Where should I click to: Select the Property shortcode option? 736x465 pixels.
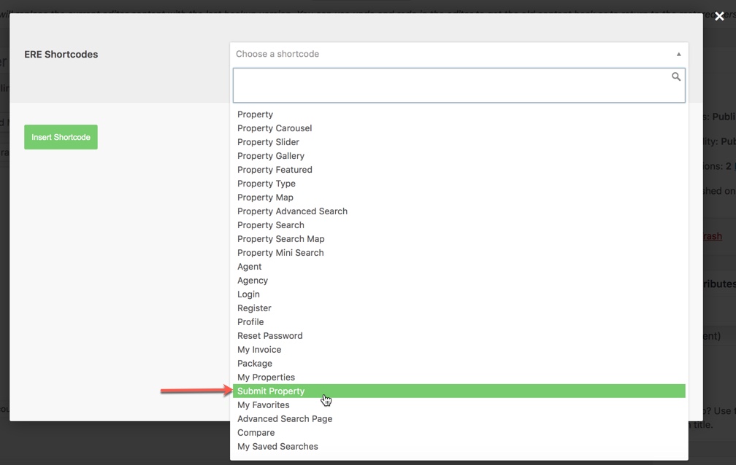tap(459, 114)
